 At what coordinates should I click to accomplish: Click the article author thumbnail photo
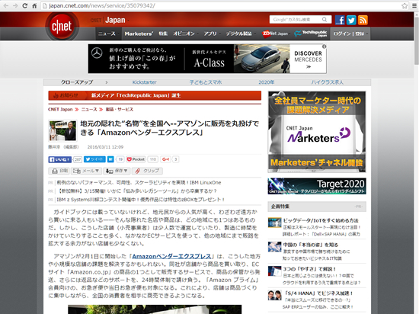click(62, 130)
